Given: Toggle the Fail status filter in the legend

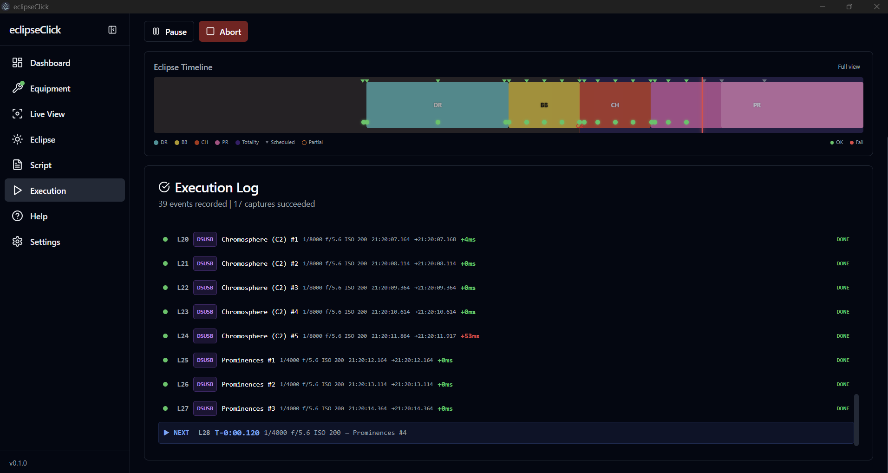Looking at the screenshot, I should coord(856,142).
